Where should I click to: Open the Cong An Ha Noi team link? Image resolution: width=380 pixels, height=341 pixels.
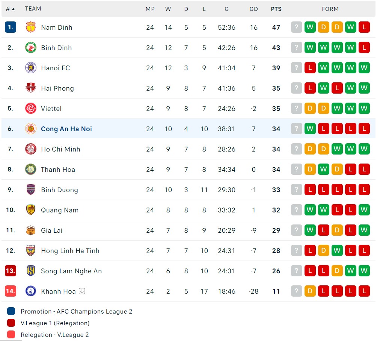[66, 129]
